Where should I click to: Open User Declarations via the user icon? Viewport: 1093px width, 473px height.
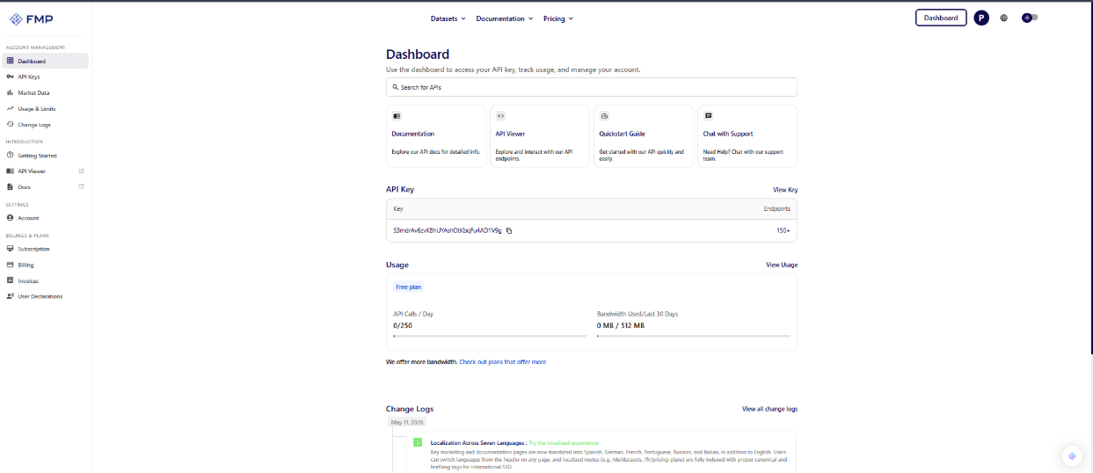point(10,296)
